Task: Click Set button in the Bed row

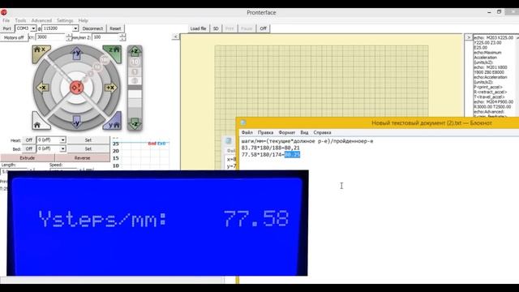Action: 88,148
